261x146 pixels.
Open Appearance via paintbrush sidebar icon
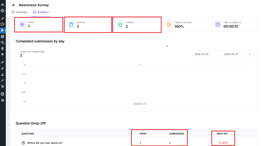point(3,62)
